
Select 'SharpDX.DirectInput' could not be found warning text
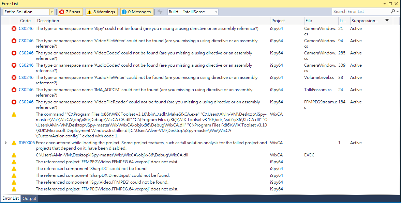[103, 175]
